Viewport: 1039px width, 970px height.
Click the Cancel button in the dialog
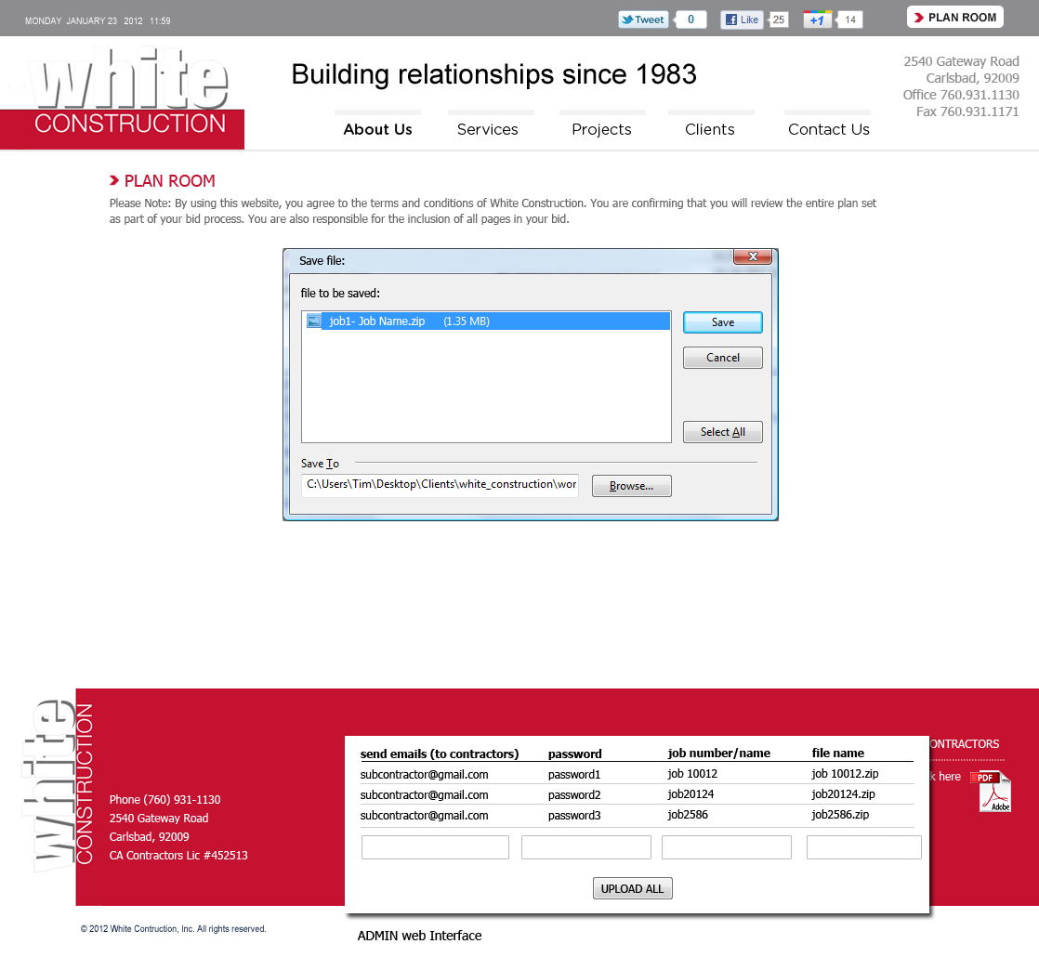722,358
